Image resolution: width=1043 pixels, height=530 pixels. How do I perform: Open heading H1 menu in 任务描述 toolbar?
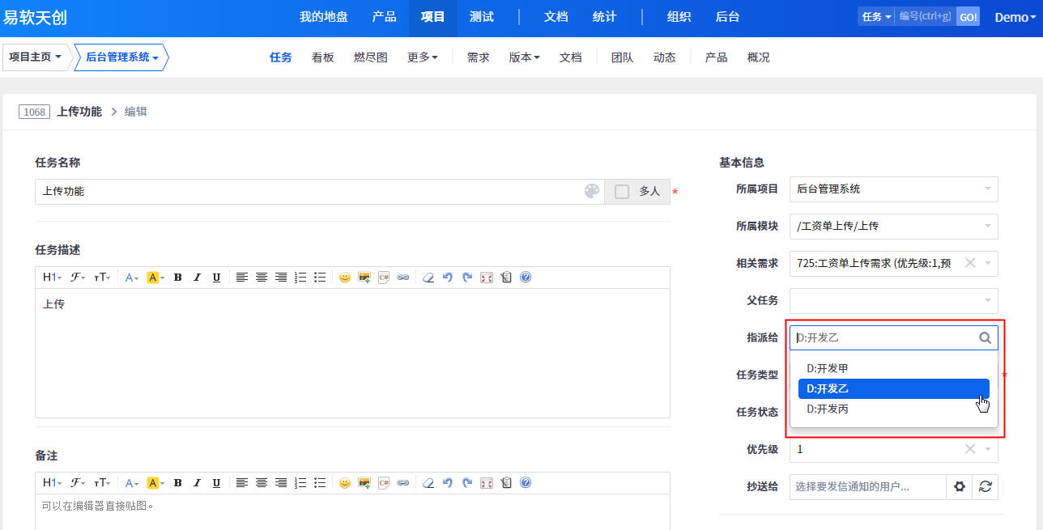(52, 278)
